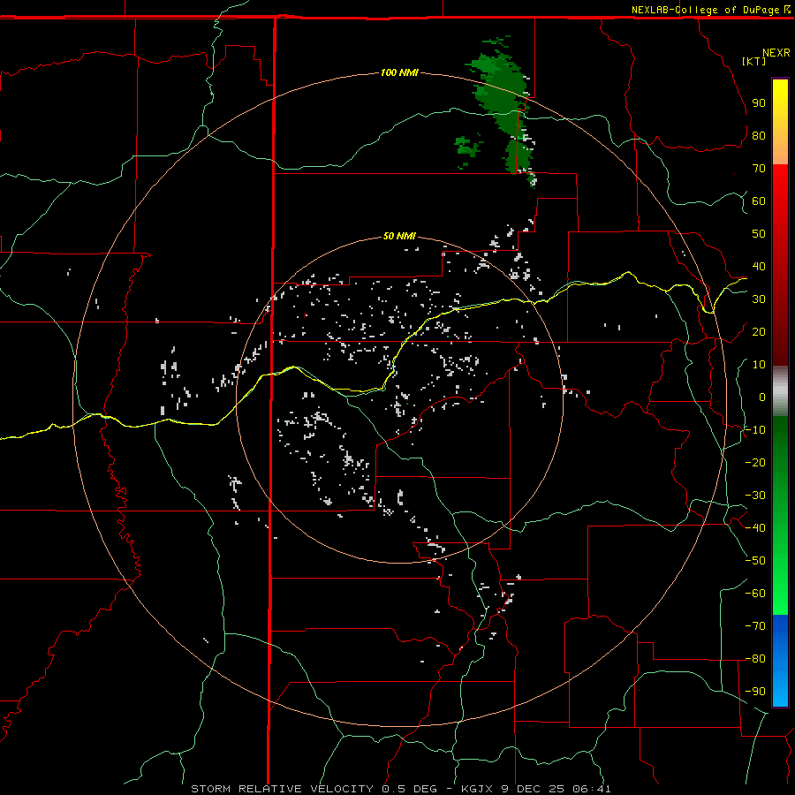Click the NEXLAB-College of DuPage header text
This screenshot has height=795, width=795.
coord(705,10)
